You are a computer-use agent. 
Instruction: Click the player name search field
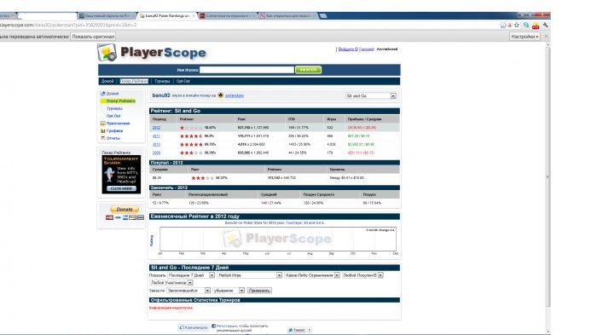(x=246, y=70)
